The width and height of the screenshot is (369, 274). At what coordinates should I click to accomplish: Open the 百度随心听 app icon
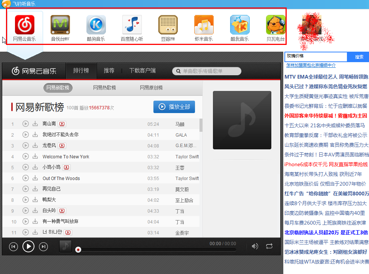point(132,25)
